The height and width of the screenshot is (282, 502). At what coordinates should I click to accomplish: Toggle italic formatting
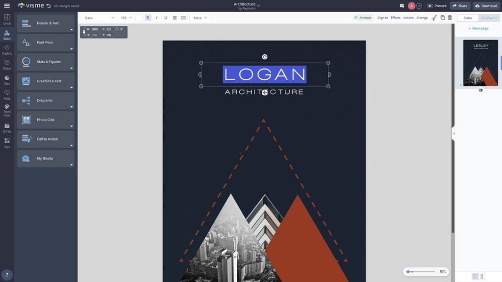(157, 18)
